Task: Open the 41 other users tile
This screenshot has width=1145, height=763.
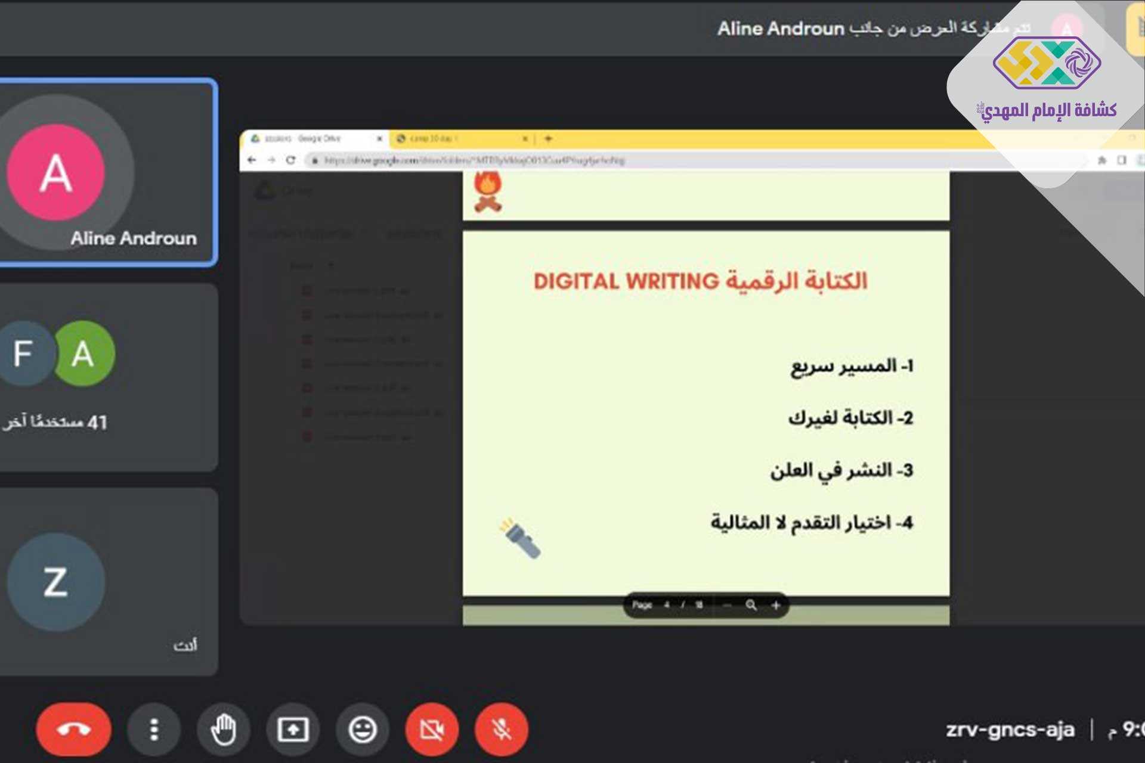Action: 107,377
